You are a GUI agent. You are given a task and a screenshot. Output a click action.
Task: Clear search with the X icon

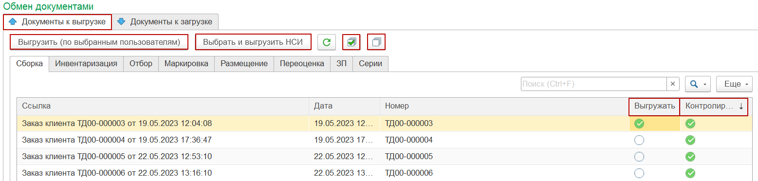672,84
